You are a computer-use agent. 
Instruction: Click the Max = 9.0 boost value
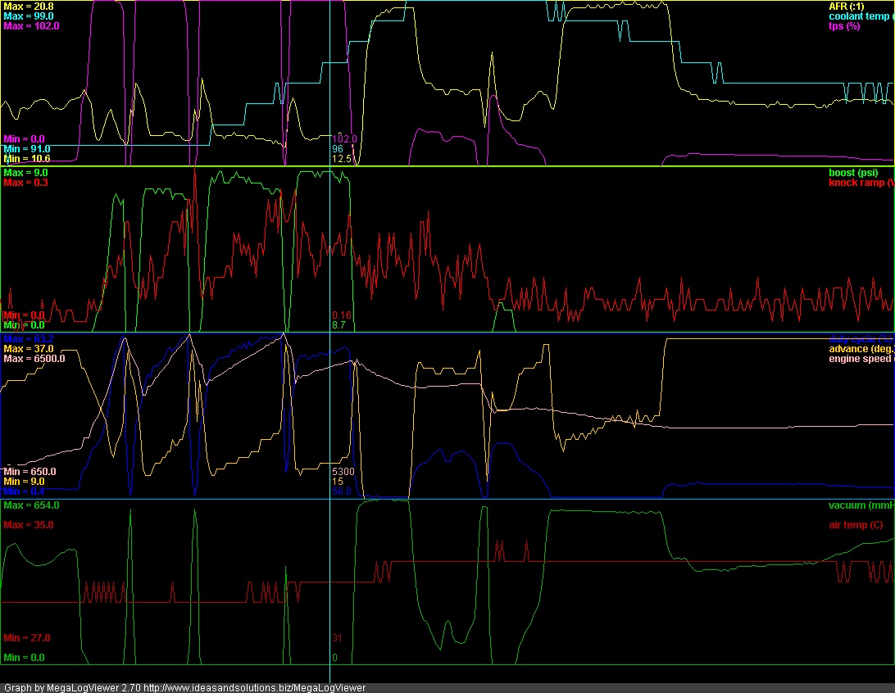coord(25,173)
